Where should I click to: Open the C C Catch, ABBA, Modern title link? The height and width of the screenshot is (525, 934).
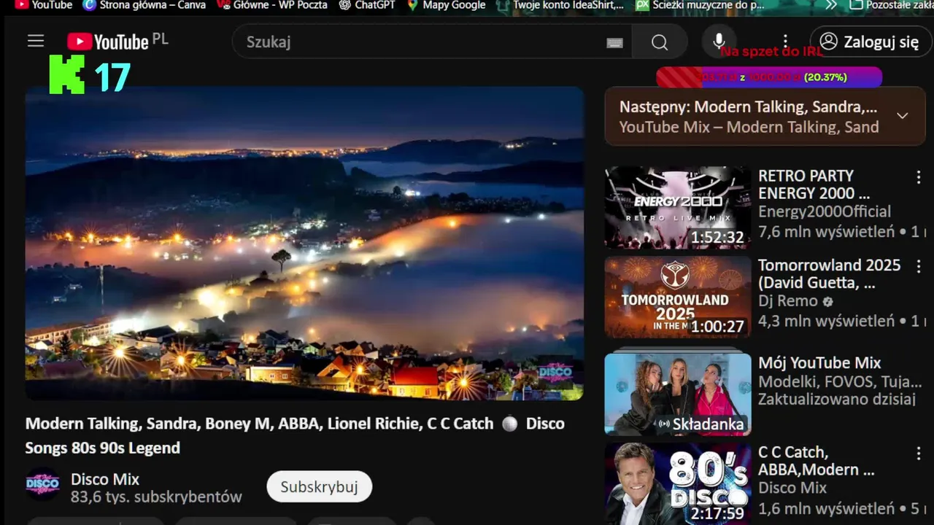[x=817, y=461]
